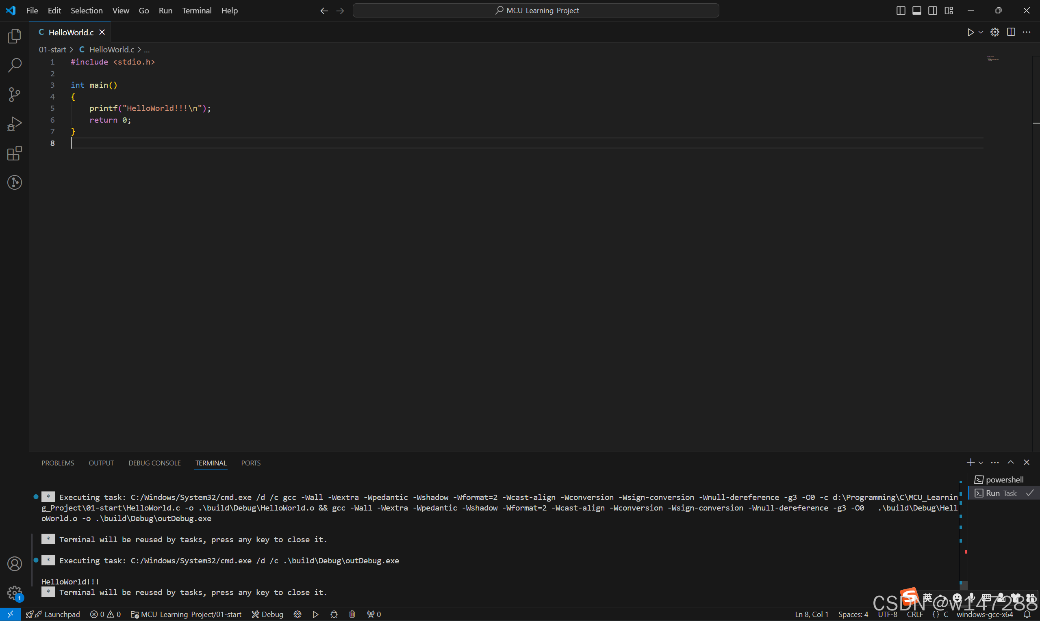Open the Search view in activity bar

click(x=14, y=65)
